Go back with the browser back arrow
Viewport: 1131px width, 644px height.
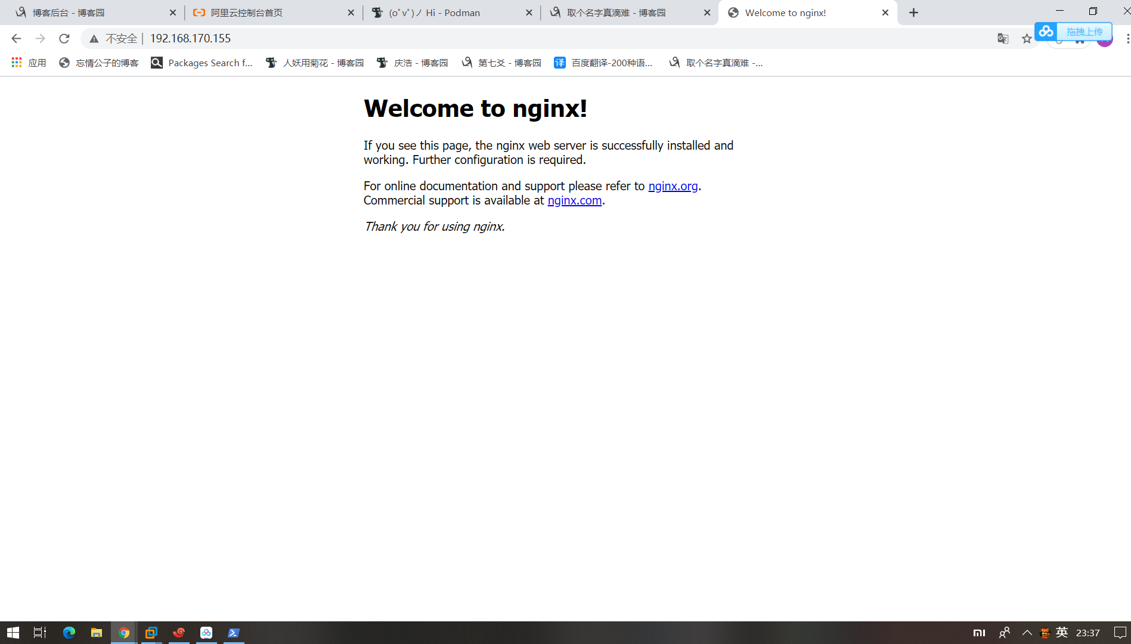[x=16, y=39]
